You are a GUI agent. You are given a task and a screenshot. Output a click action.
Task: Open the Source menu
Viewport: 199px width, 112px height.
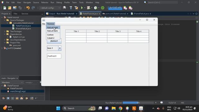click(x=36, y=2)
